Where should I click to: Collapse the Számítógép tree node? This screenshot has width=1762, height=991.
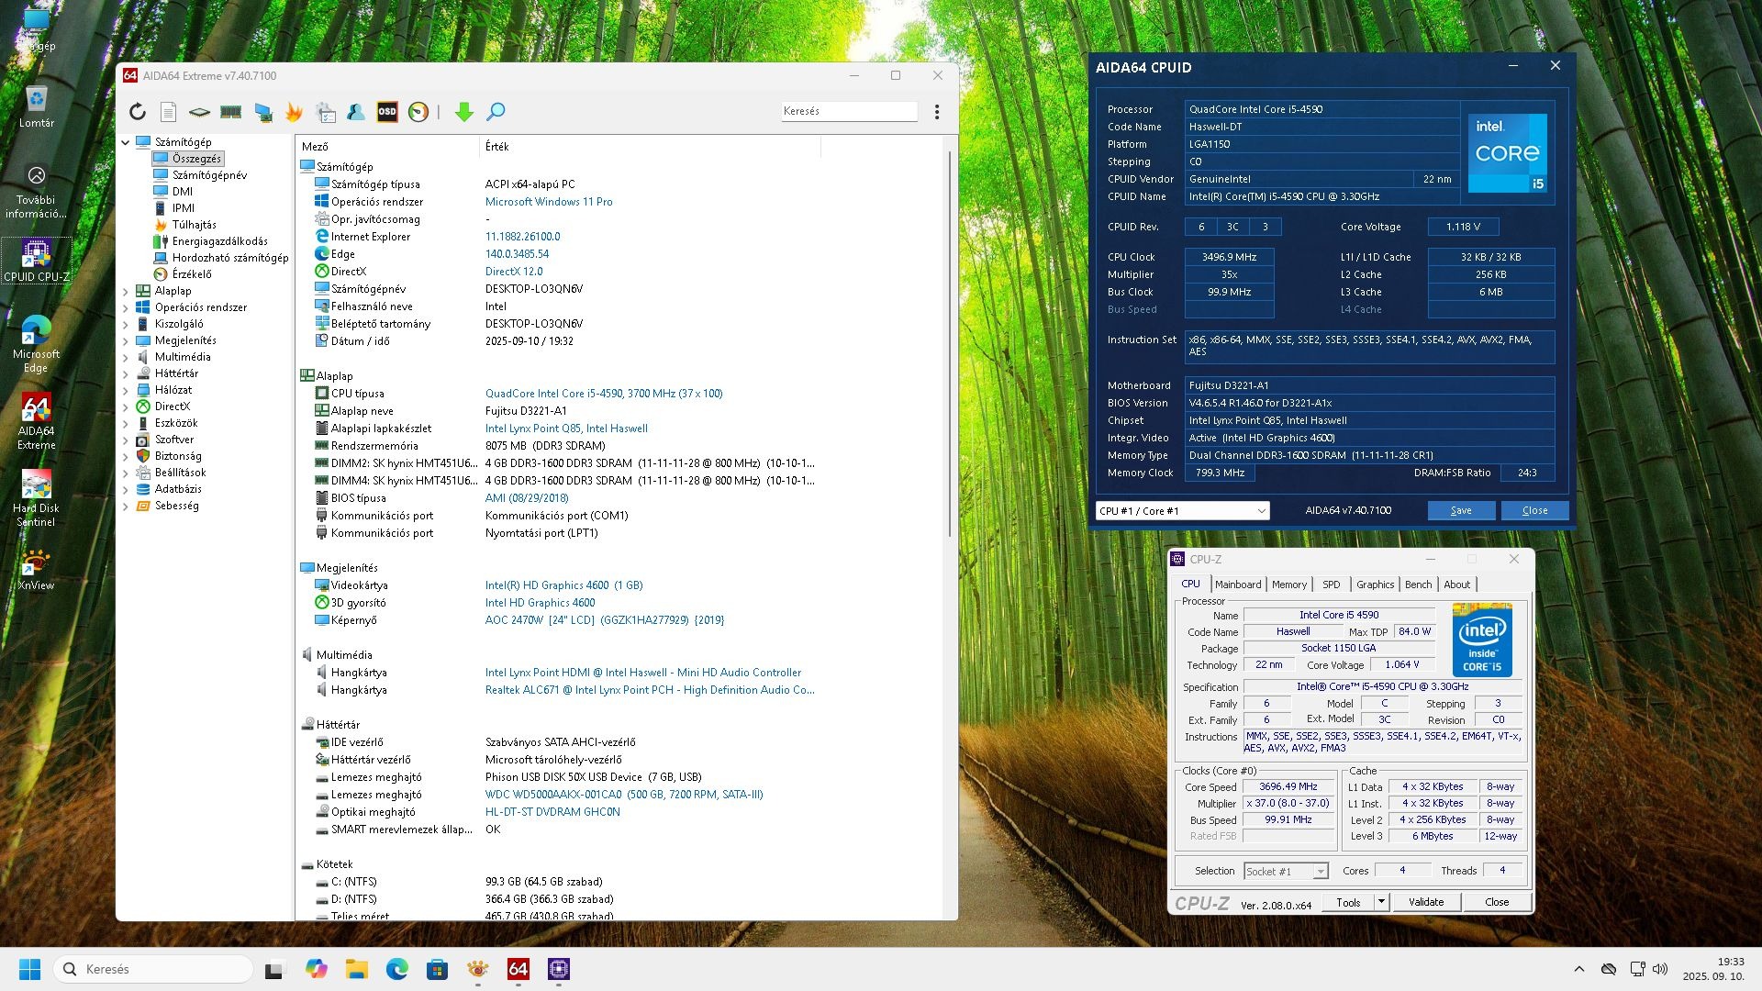[126, 142]
